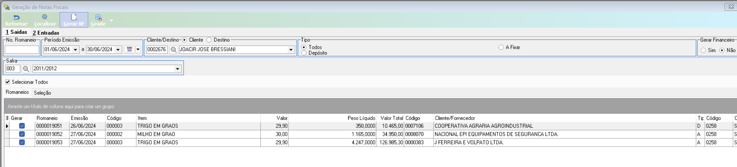Click the Safra magnifier lookup icon

26,69
